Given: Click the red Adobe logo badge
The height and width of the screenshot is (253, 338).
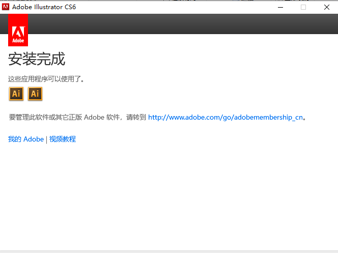Looking at the screenshot, I should [x=18, y=30].
